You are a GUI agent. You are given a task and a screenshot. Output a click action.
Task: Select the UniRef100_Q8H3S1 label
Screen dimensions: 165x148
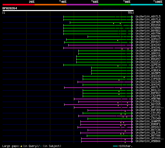click(148, 54)
